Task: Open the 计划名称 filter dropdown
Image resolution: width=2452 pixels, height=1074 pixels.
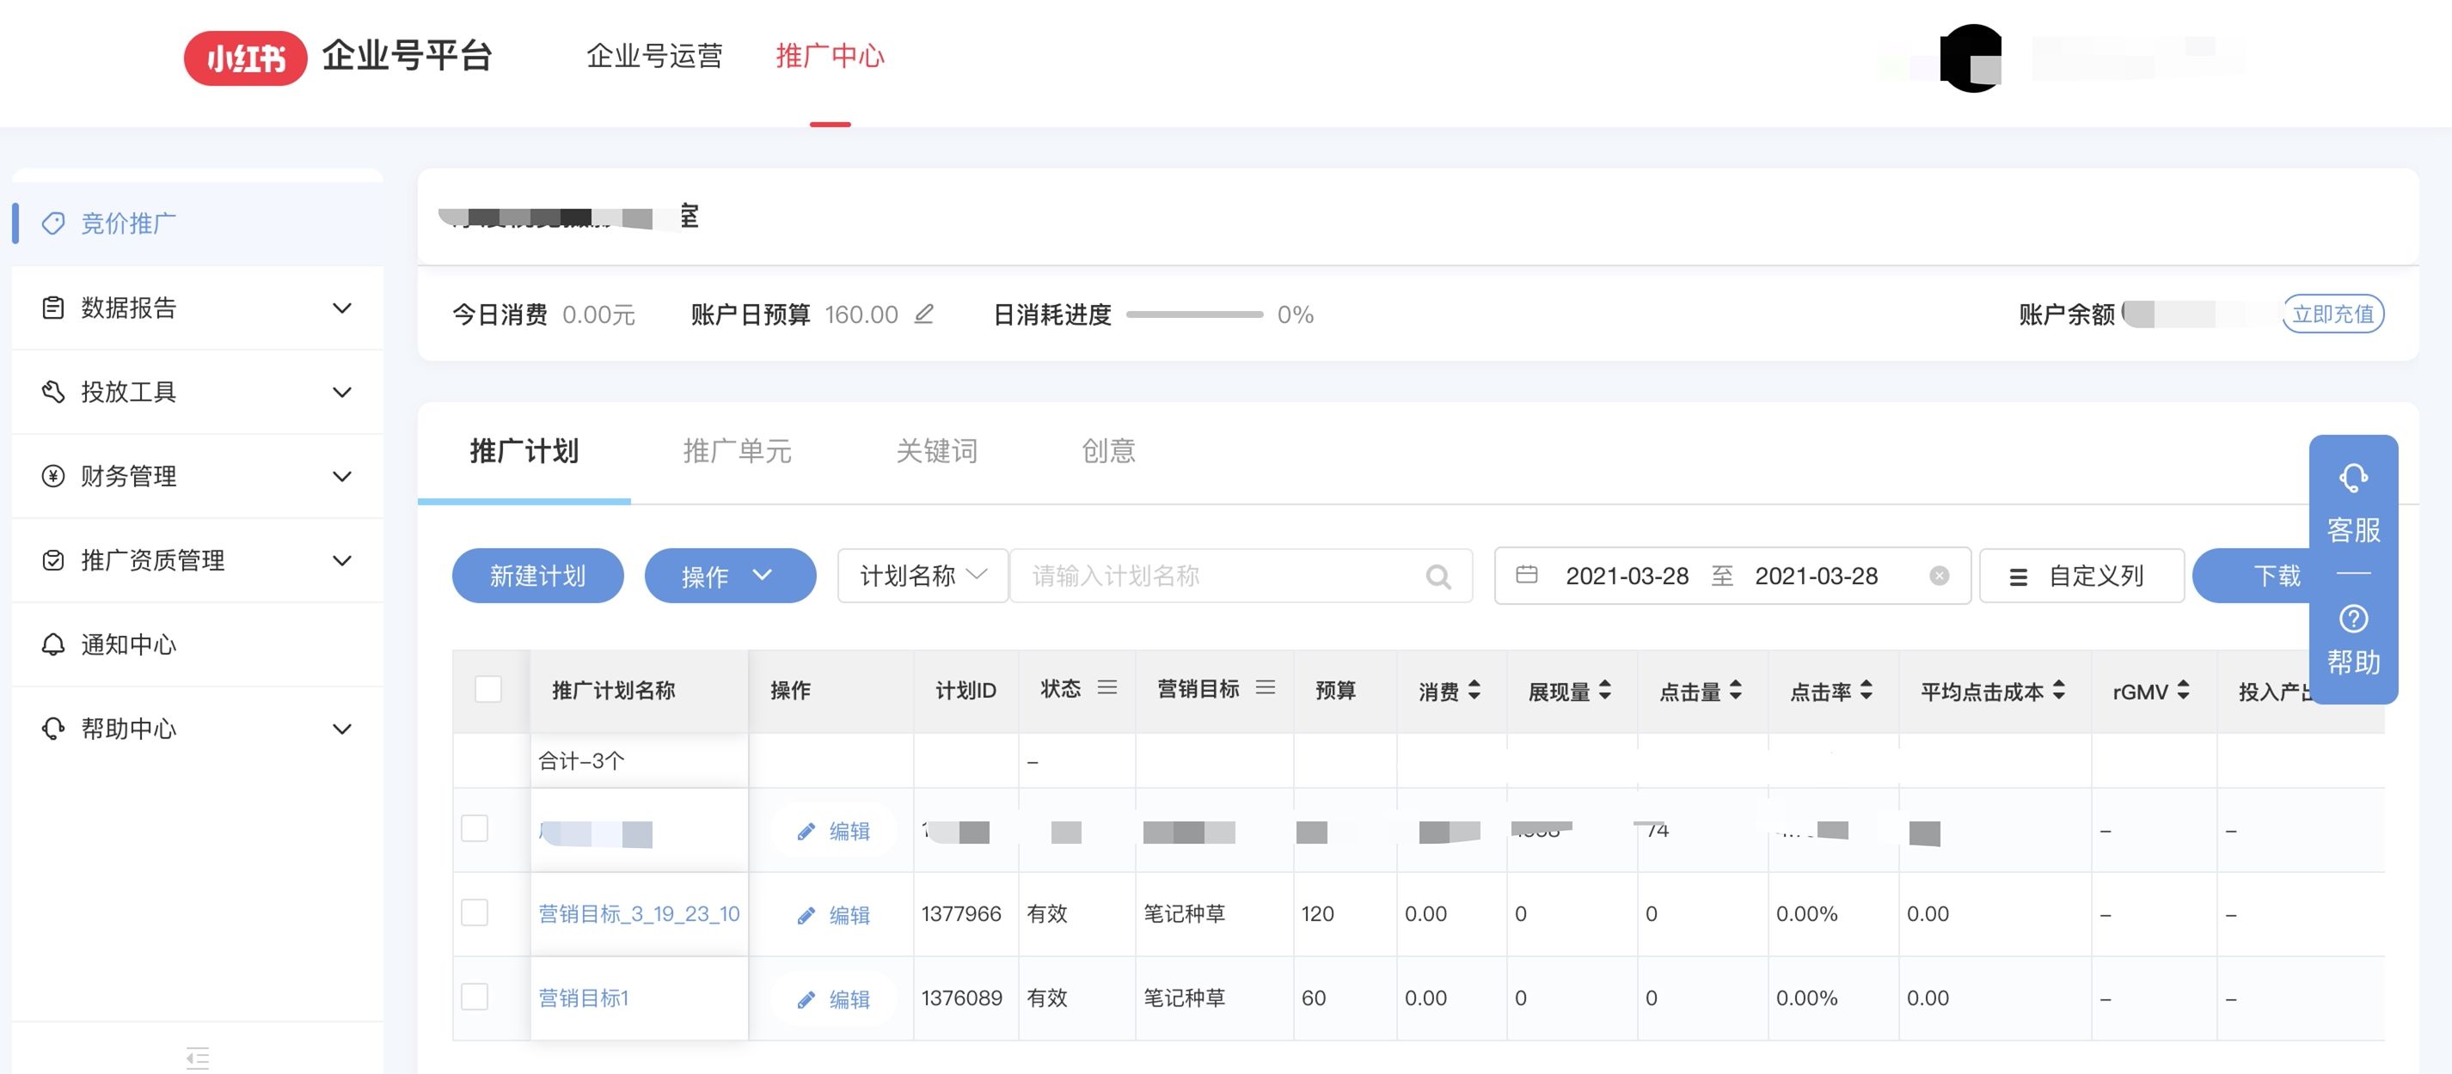Action: click(921, 575)
